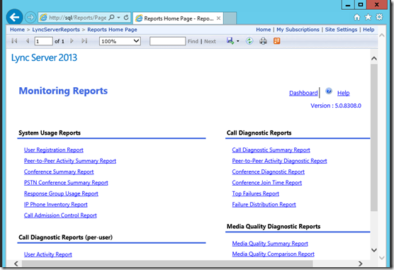The height and width of the screenshot is (270, 394).
Task: Click the page refresh icon in address bar
Action: coord(126,17)
